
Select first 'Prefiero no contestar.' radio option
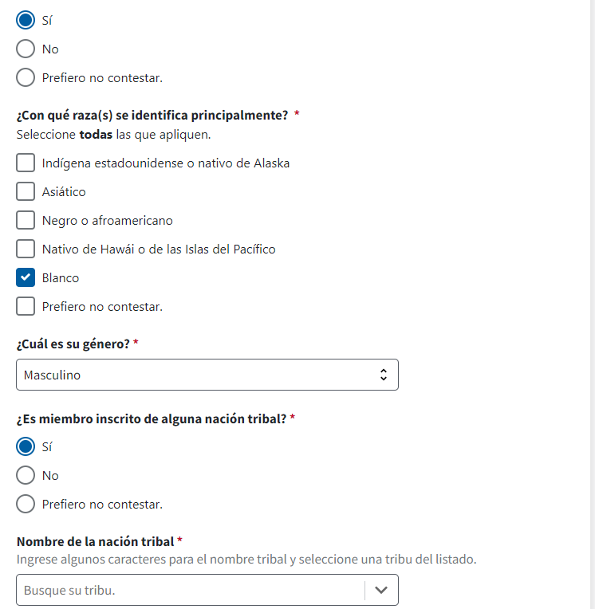tap(26, 77)
